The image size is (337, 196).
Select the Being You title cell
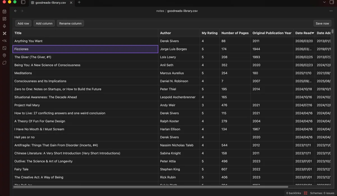85,65
